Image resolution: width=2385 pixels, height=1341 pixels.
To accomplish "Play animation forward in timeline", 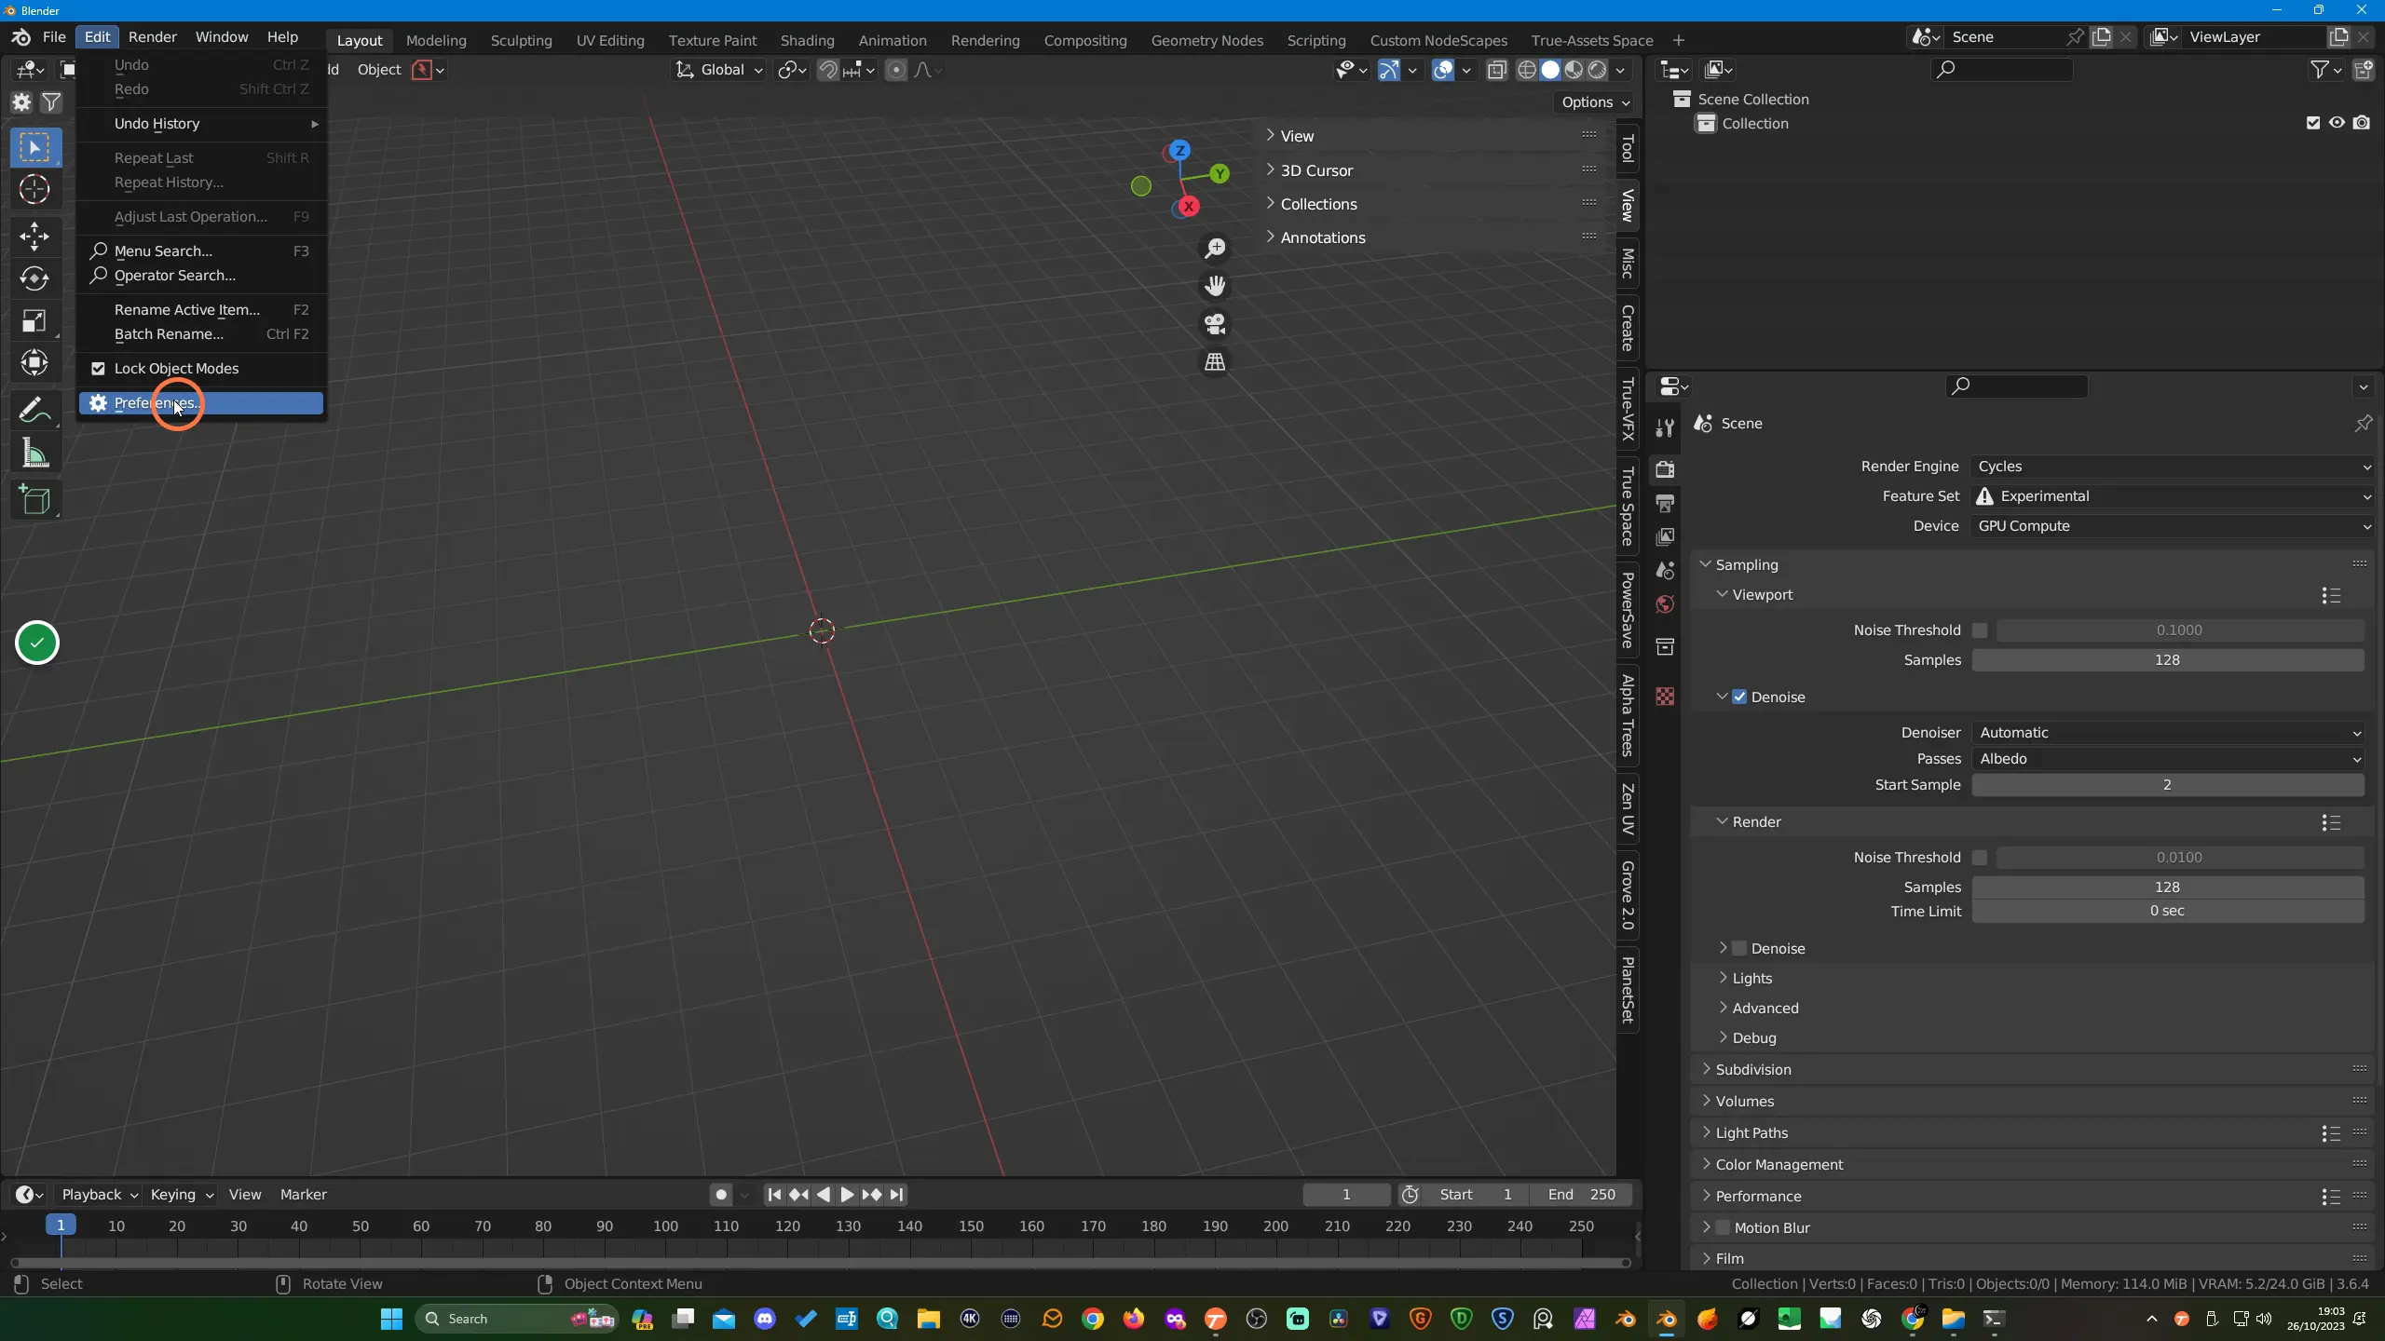I will point(847,1195).
